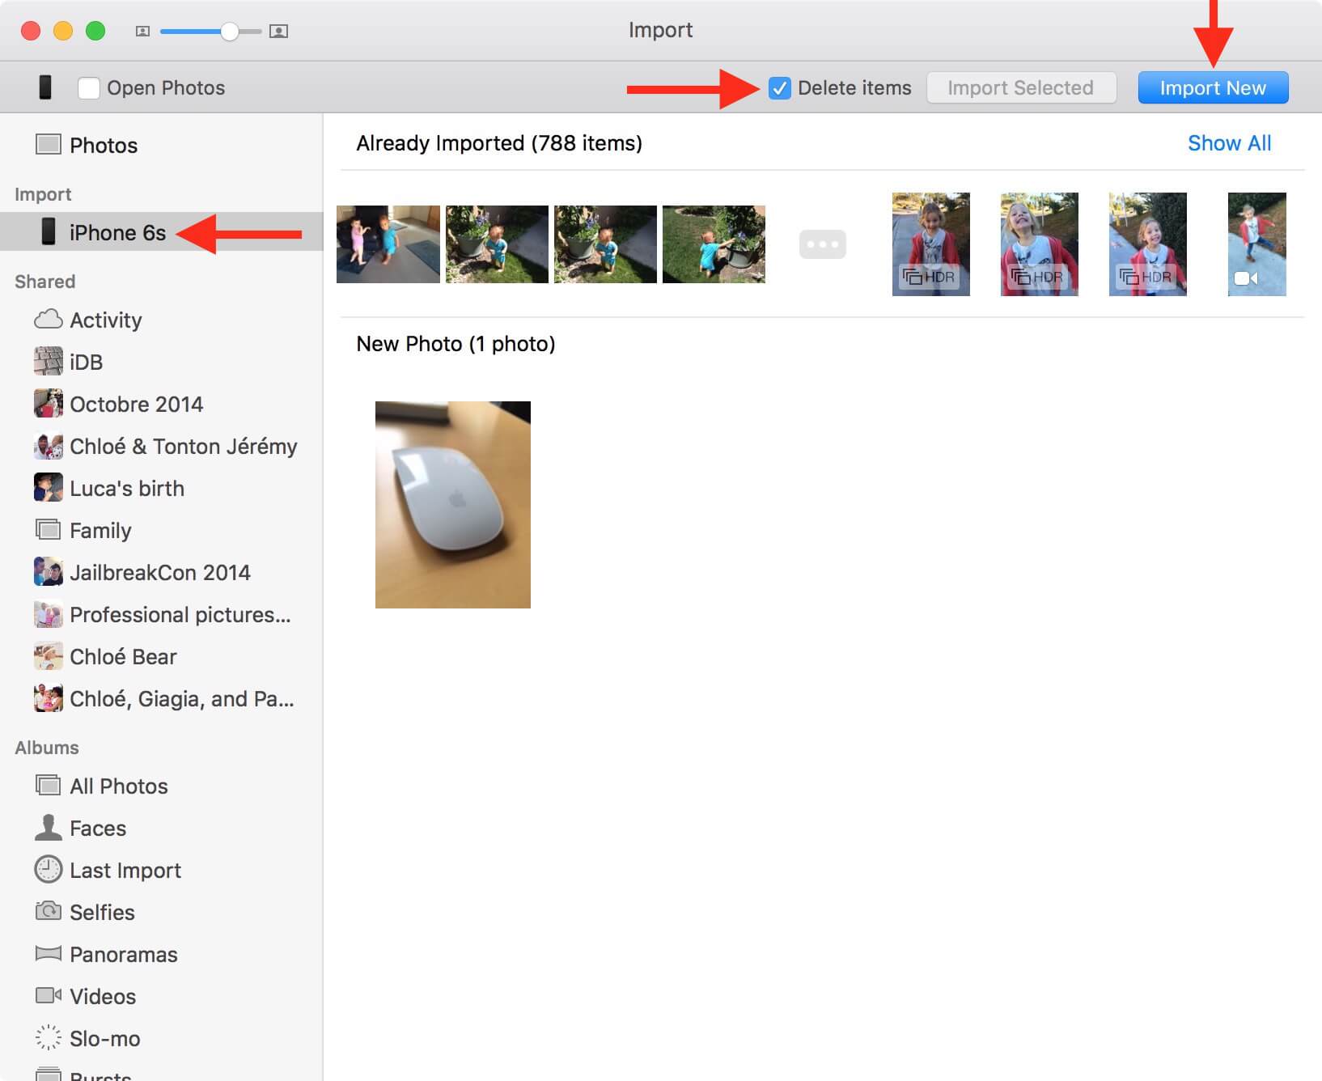
Task: Click the Chloé & Tonton Jérémy thumbnail icon
Action: coord(49,445)
